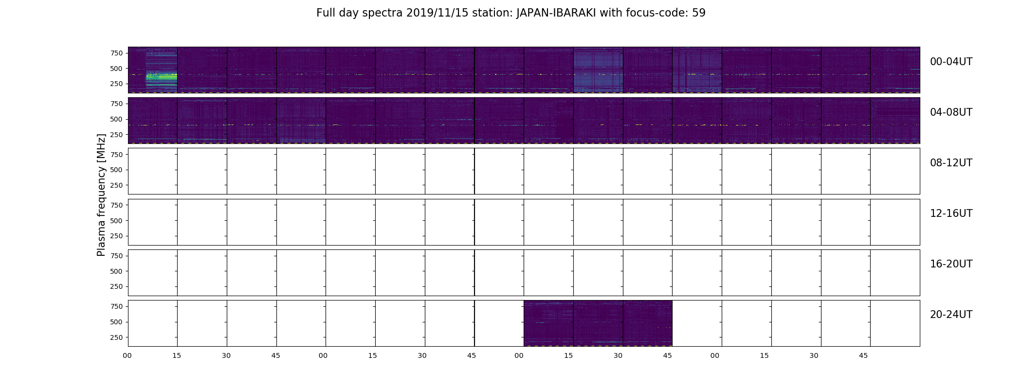Click the partial spectrogram in the 20-24UT row
The width and height of the screenshot is (1022, 389).
[x=598, y=323]
